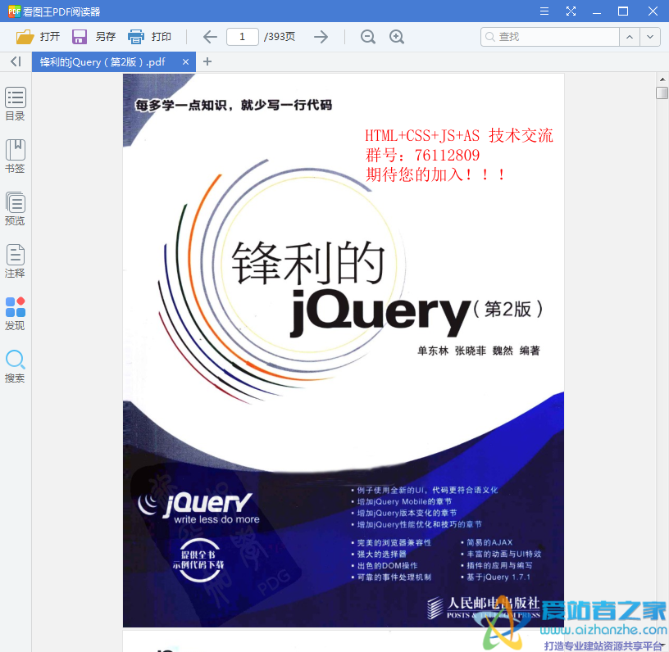This screenshot has height=652, width=669.
Task: Open the 搜索 search panel
Action: click(16, 366)
